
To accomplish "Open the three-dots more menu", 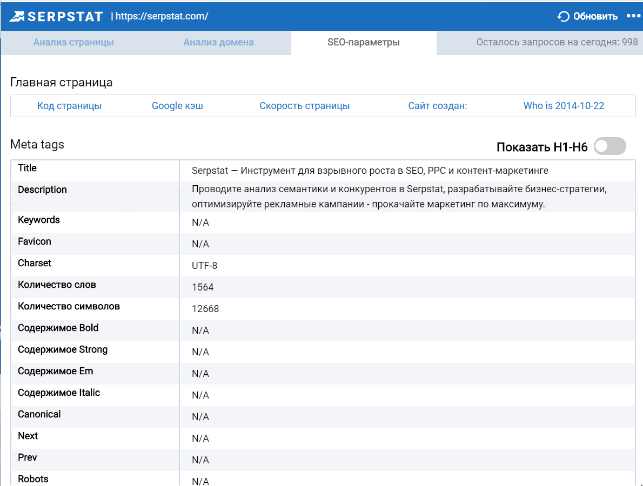I will [633, 16].
